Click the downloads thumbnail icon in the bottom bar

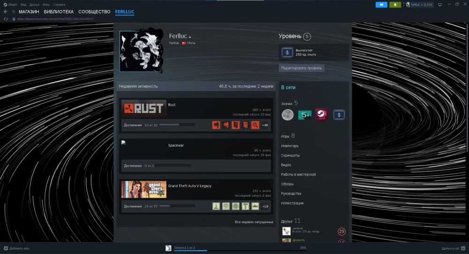(168, 248)
